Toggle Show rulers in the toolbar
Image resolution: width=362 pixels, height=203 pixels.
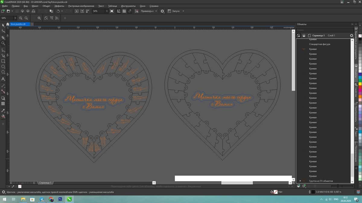(119, 11)
